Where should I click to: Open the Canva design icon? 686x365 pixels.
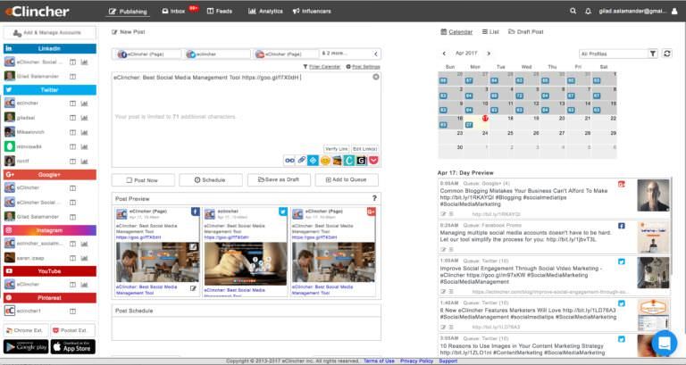tap(348, 161)
